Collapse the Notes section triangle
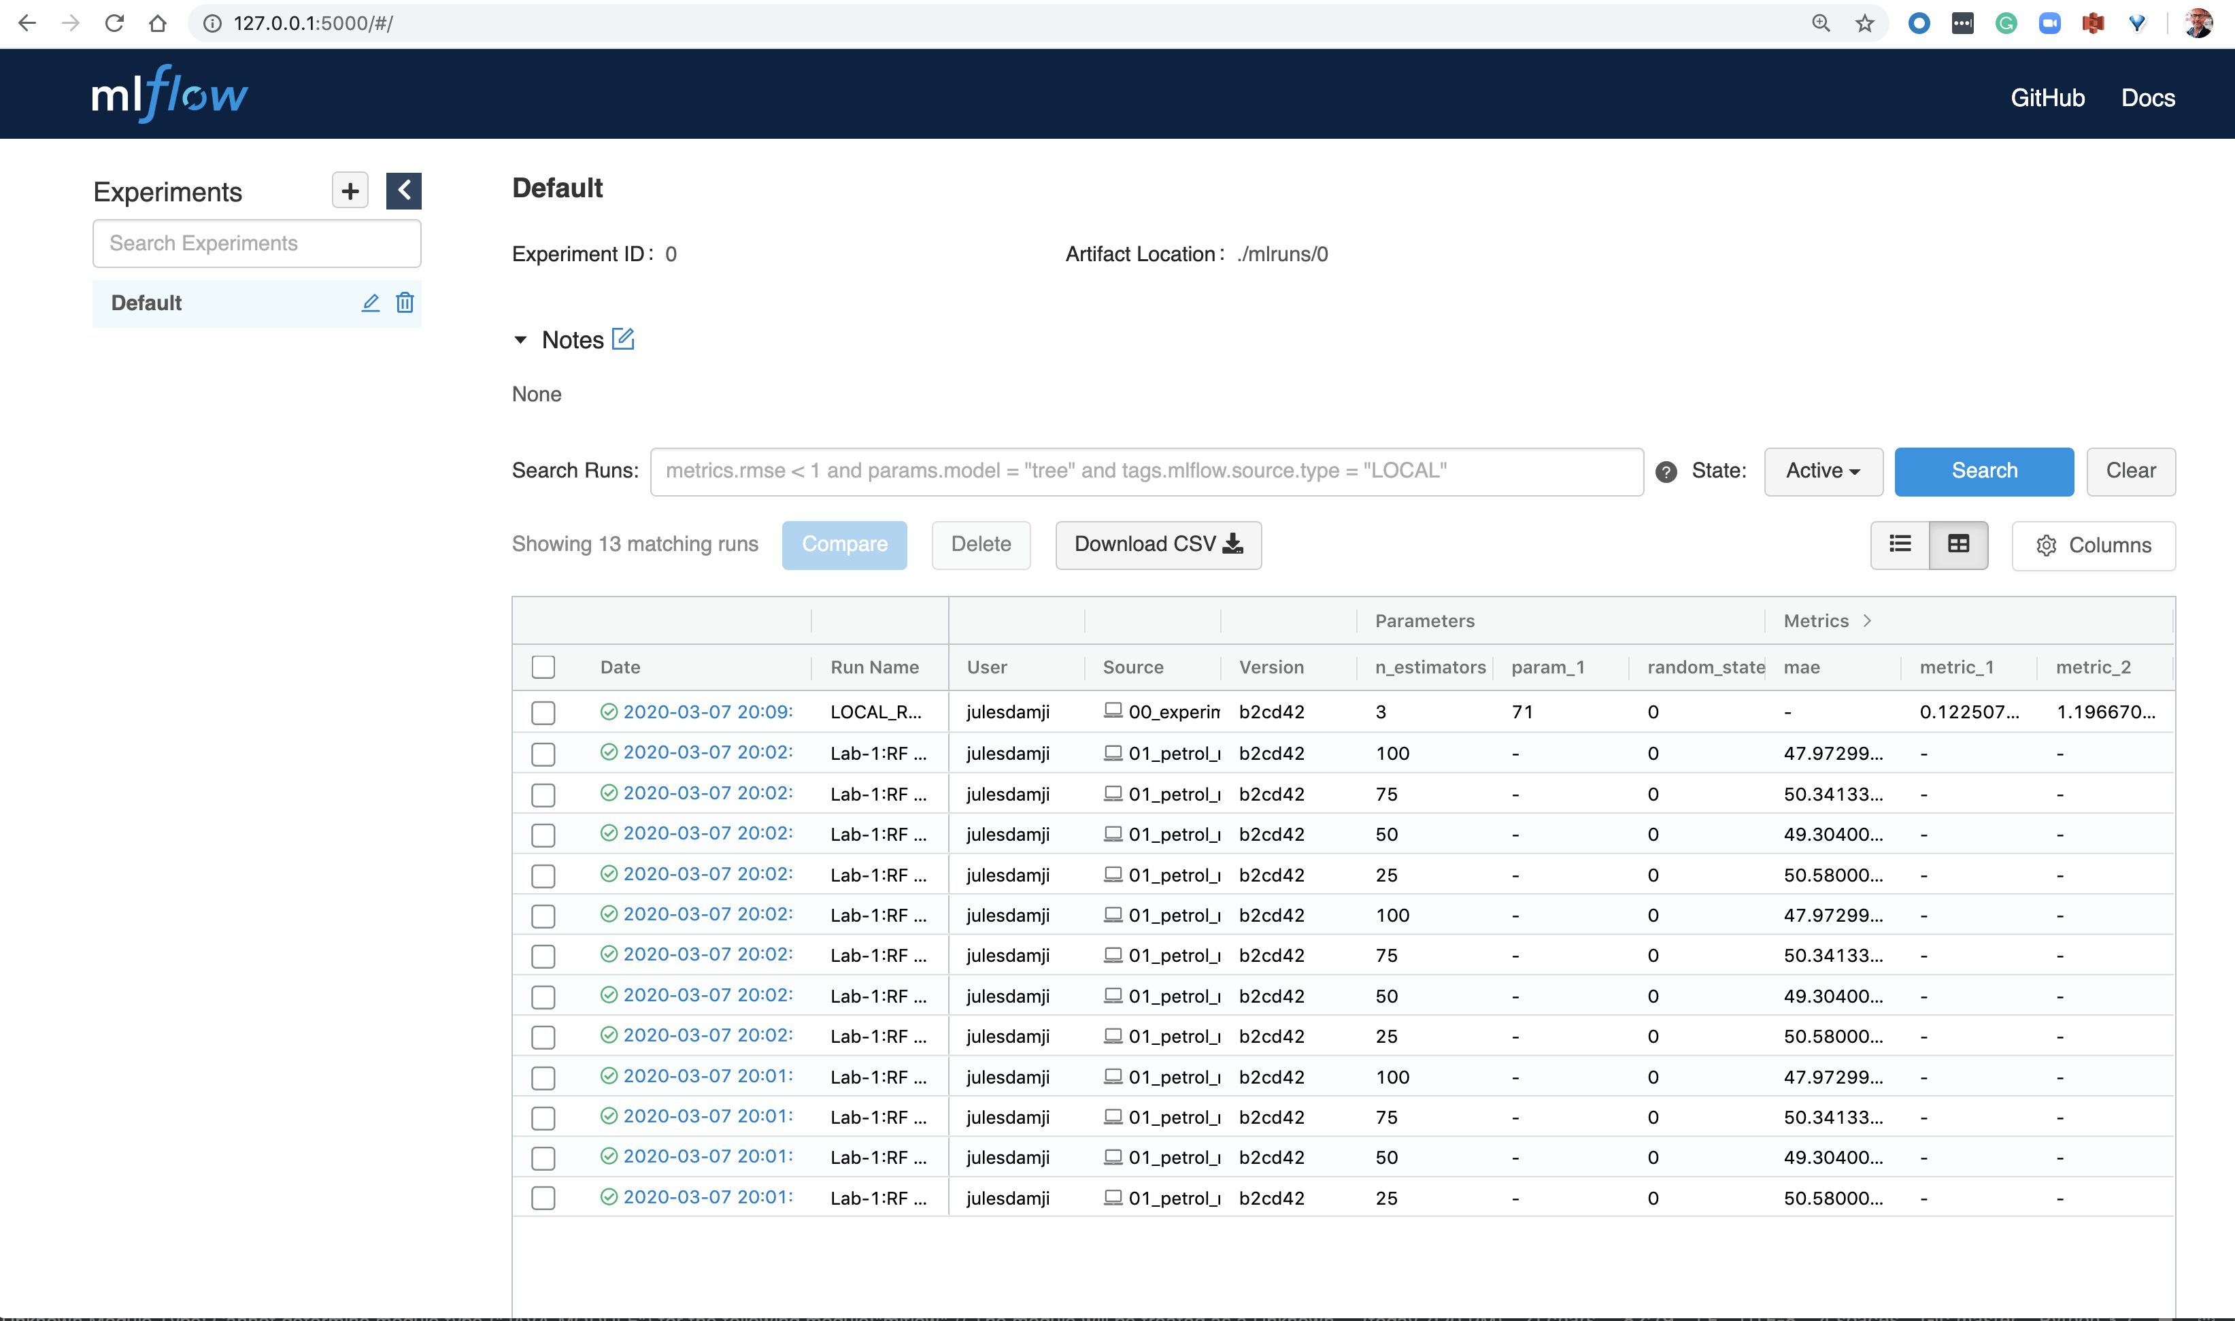Viewport: 2235px width, 1321px height. point(521,340)
